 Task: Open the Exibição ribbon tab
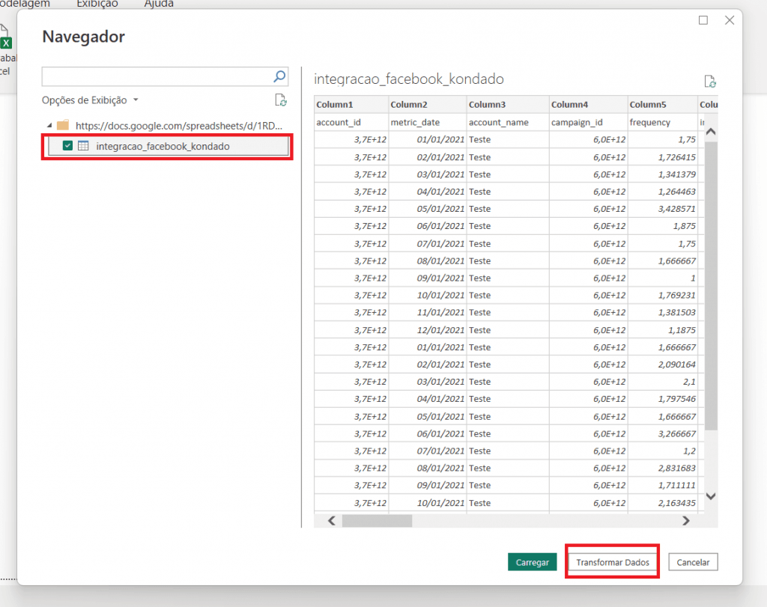coord(97,4)
